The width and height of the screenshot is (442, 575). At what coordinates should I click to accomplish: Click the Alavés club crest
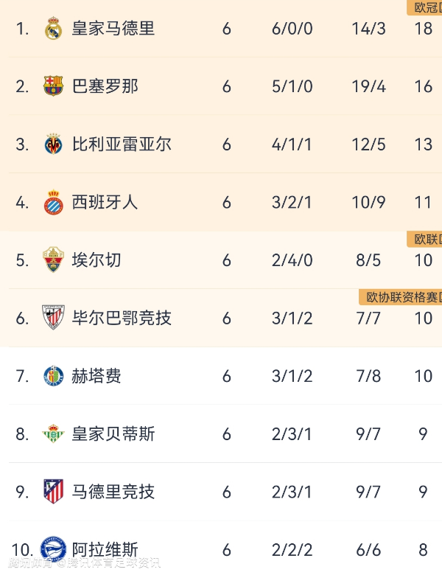pyautogui.click(x=53, y=548)
